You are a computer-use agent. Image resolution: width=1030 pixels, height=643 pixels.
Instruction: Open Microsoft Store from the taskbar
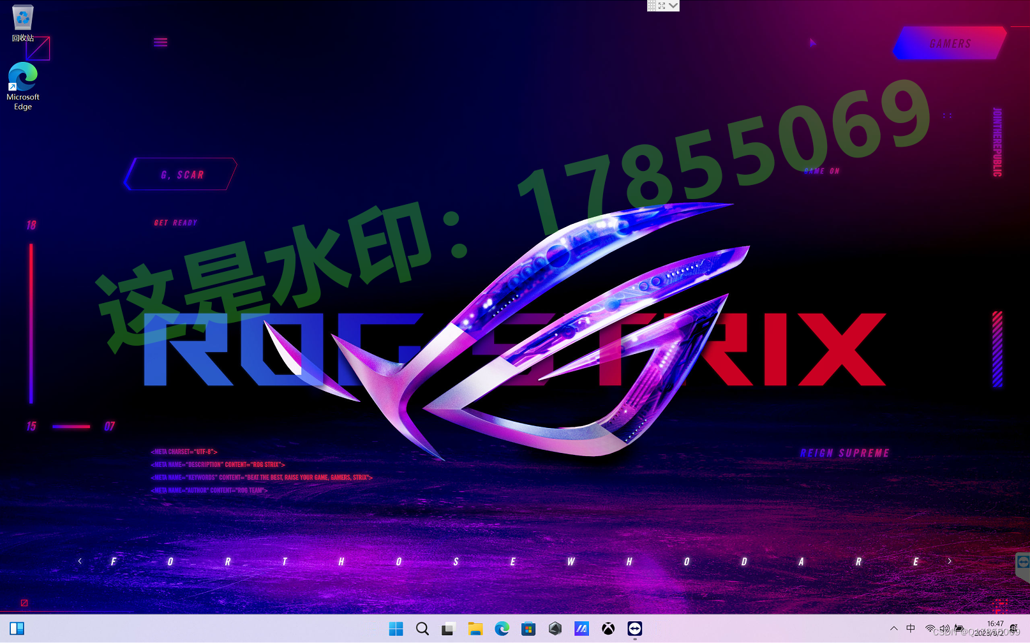(528, 629)
